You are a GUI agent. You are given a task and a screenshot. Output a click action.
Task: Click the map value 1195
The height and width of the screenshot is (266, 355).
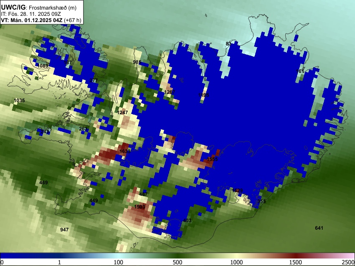203,95
